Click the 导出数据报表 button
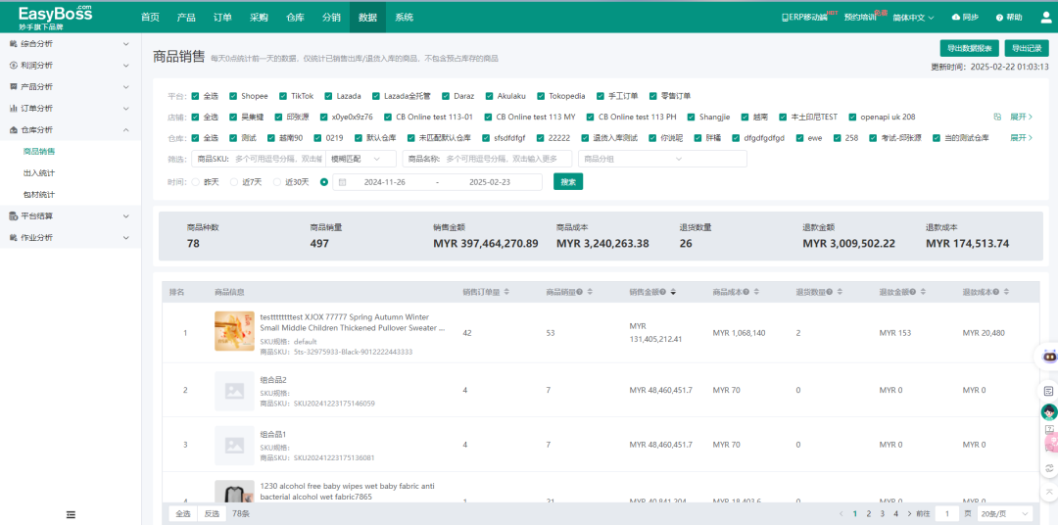This screenshot has width=1058, height=525. 970,49
